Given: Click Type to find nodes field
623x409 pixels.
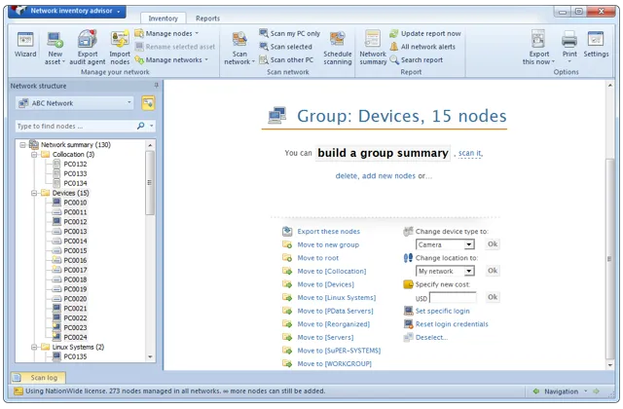Looking at the screenshot, I should [x=76, y=126].
